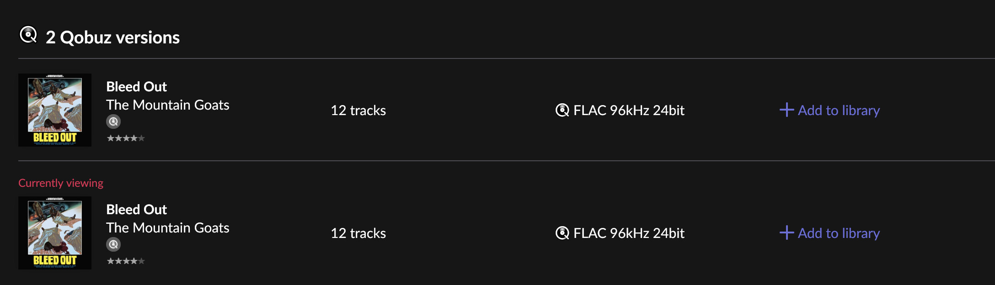995x285 pixels.
Task: Click the star rating of the first album
Action: tap(126, 138)
